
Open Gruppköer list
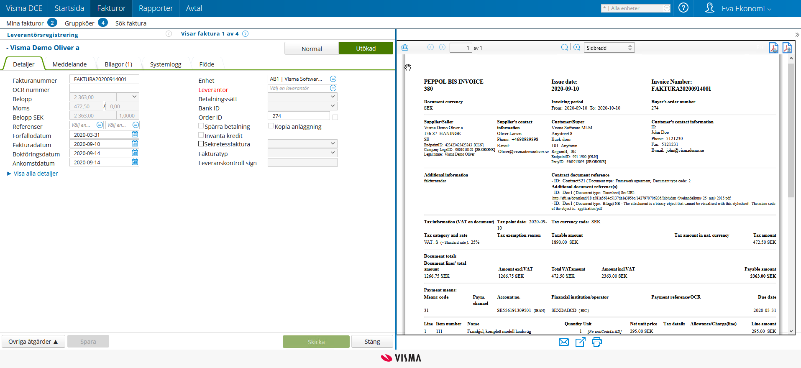[x=79, y=23]
